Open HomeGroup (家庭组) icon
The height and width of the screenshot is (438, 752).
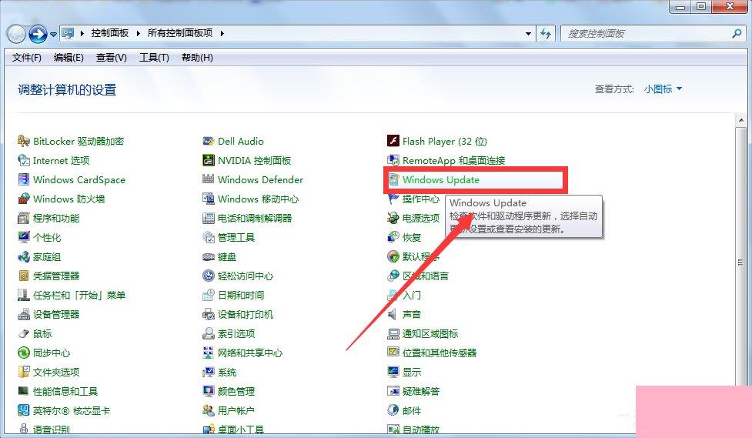coord(24,256)
